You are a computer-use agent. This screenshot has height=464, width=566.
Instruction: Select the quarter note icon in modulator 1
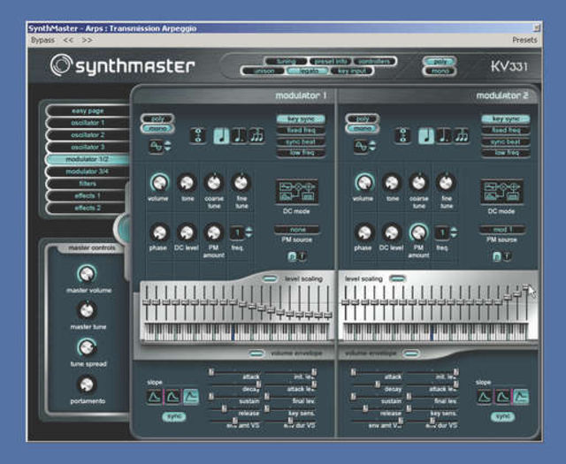pyautogui.click(x=221, y=136)
